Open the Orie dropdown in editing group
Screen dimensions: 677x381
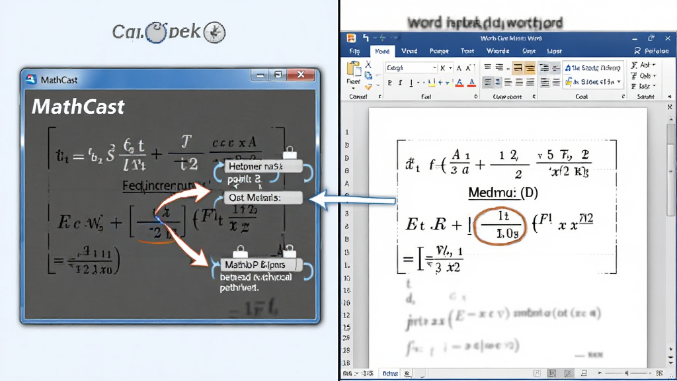coord(643,75)
